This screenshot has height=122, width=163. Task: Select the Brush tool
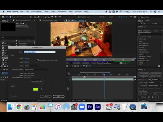pos(46,17)
